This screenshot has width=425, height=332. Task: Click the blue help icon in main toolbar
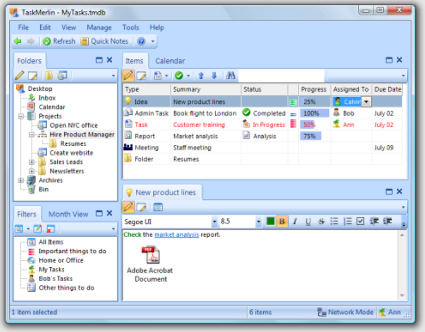click(x=141, y=41)
